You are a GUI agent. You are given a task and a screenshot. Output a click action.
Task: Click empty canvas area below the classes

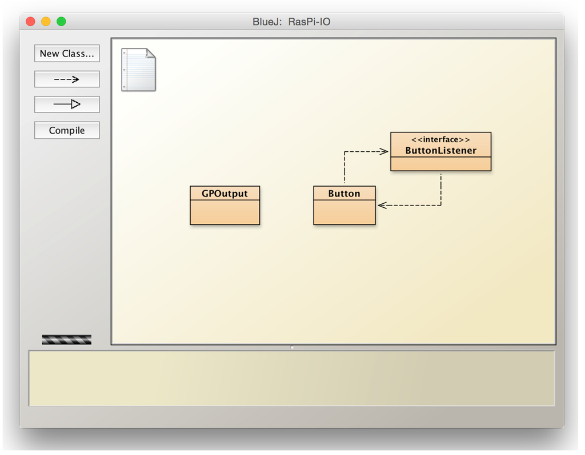[x=331, y=285]
